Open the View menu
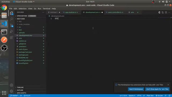The height and width of the screenshot is (97, 172). [30, 9]
